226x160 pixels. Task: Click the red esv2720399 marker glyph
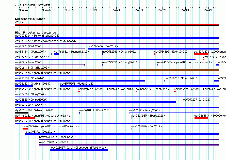click(204, 59)
